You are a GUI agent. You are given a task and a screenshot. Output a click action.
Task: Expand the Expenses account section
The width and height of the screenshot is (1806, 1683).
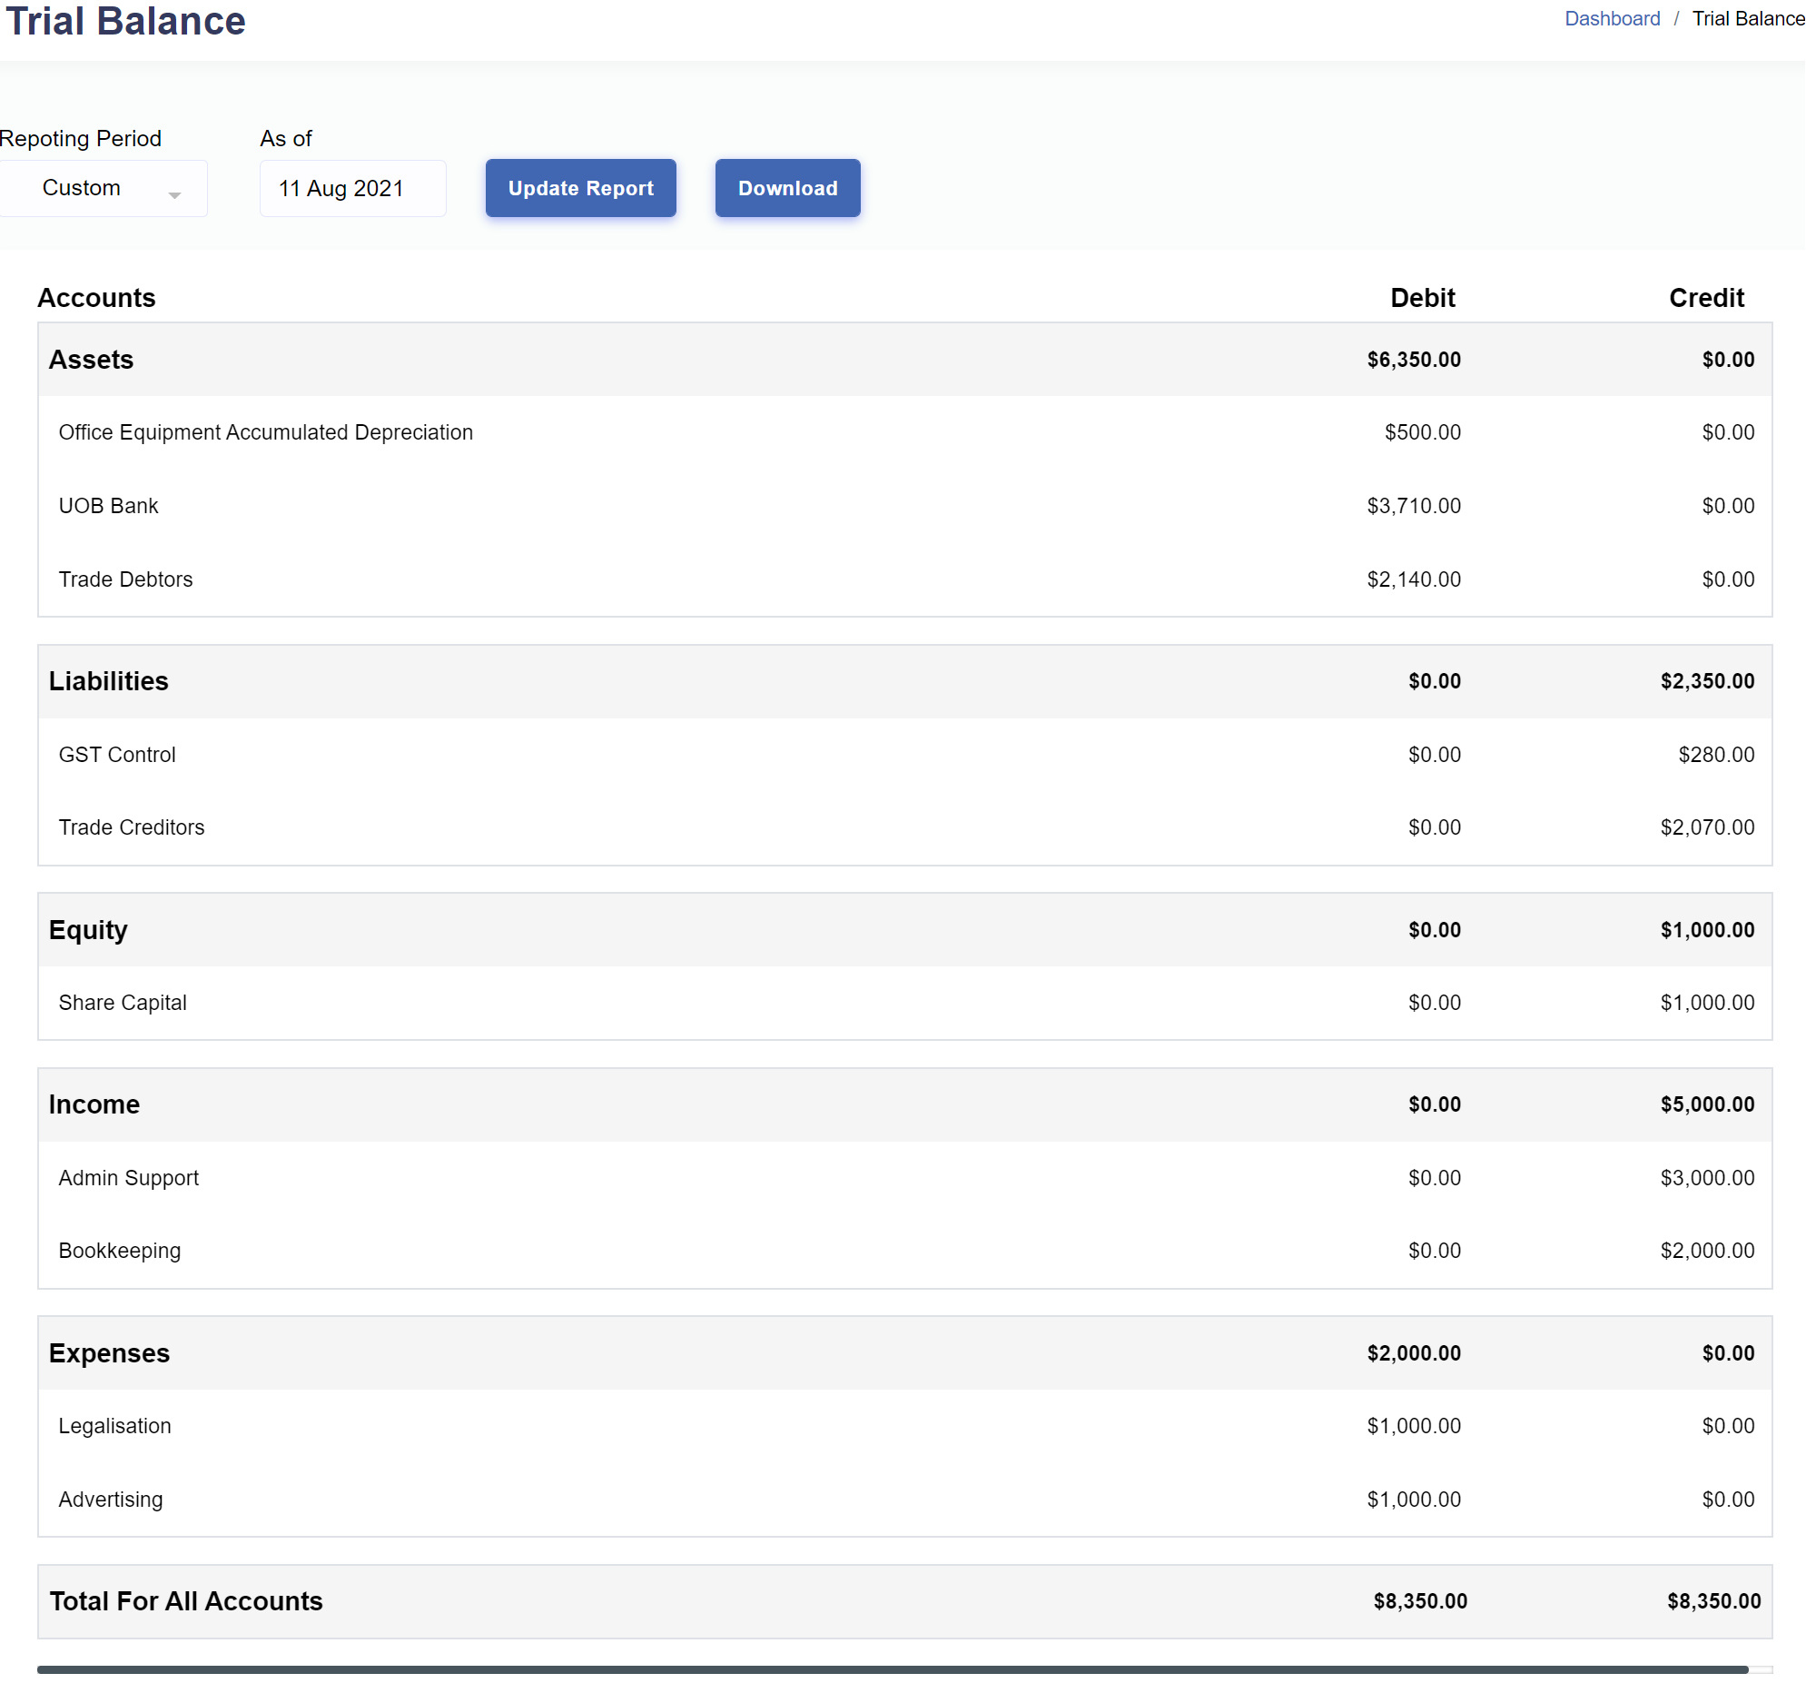pos(109,1352)
